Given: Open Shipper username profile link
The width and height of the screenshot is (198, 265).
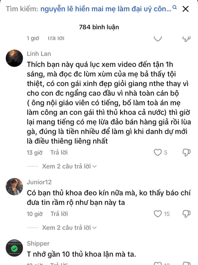Looking at the screenshot, I should coord(38,244).
